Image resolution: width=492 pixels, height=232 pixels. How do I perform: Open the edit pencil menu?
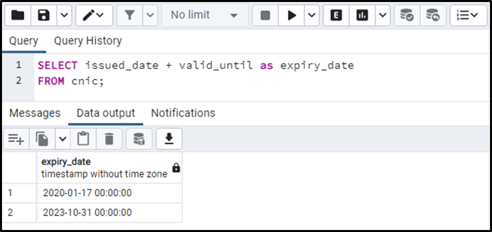click(94, 15)
